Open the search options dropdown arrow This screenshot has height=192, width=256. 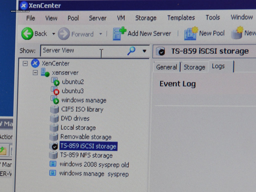[144, 51]
